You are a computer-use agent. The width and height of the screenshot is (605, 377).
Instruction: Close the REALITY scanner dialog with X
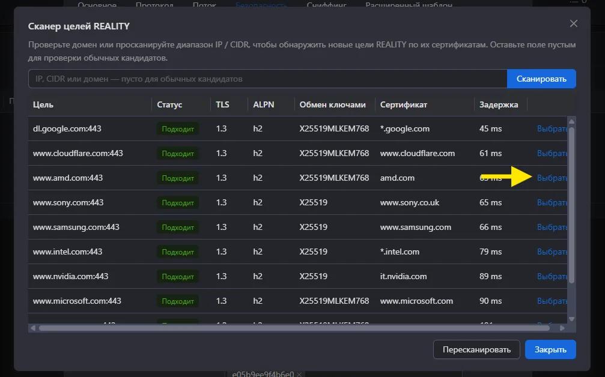(x=573, y=23)
